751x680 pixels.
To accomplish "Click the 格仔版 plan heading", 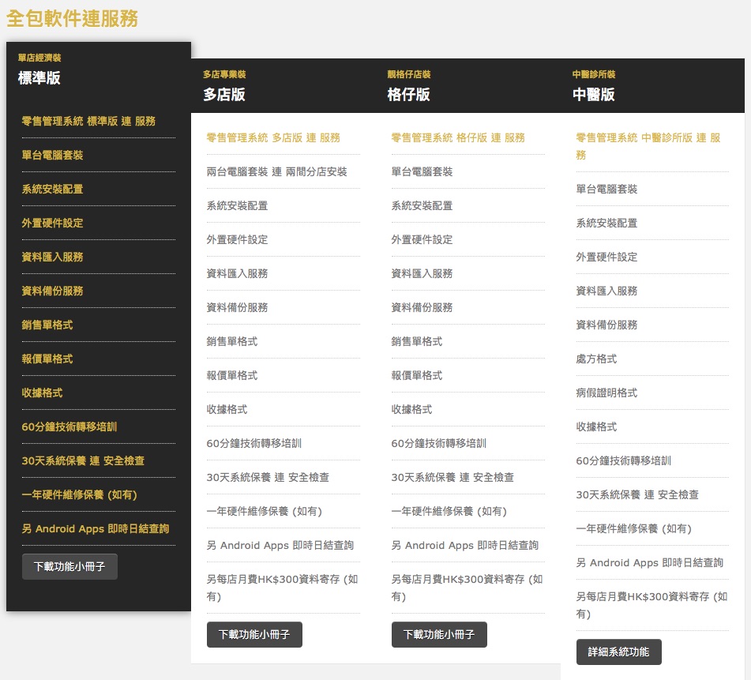I will (409, 95).
